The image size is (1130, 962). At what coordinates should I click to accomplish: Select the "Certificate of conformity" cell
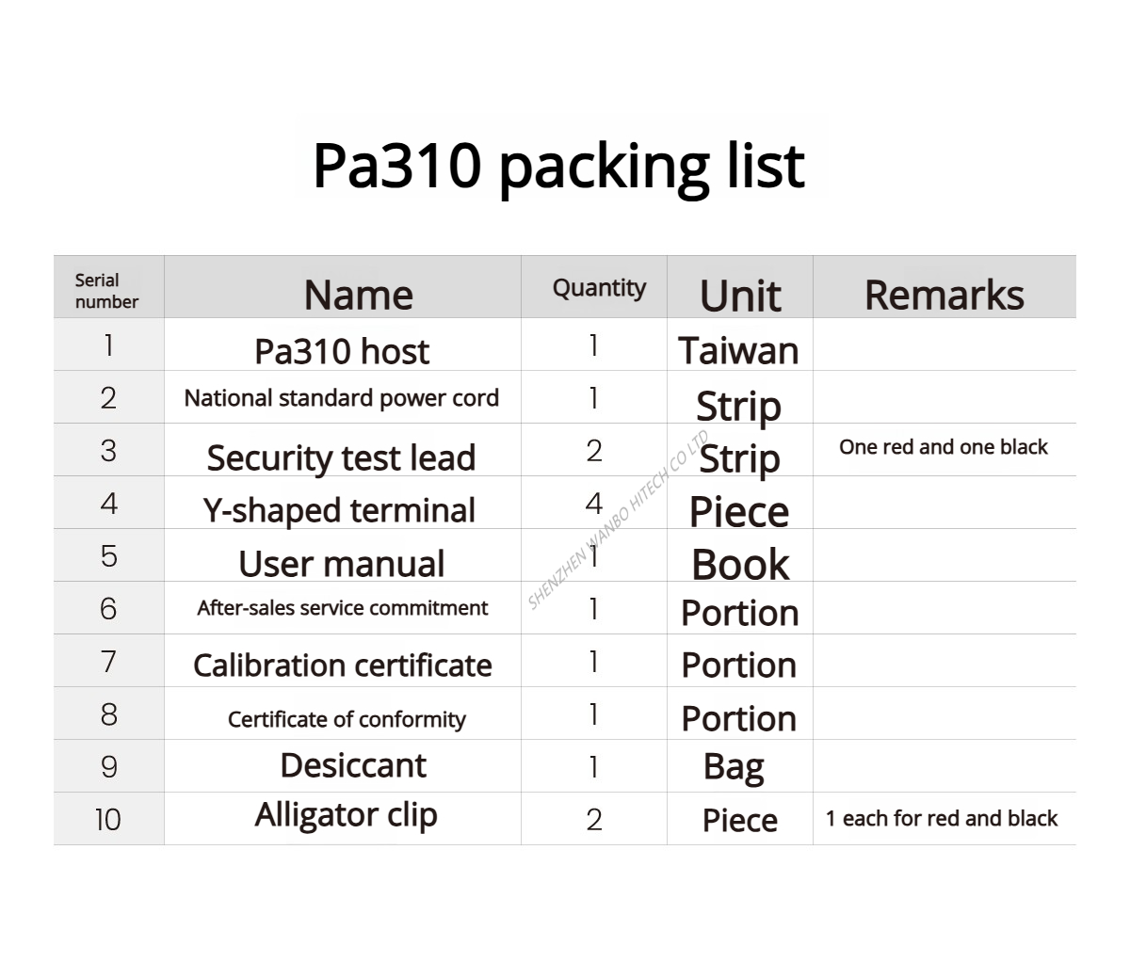point(347,719)
